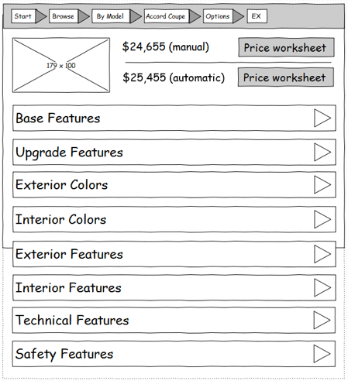The width and height of the screenshot is (348, 381).
Task: Open the Browse breadcrumb step
Action: [x=64, y=16]
